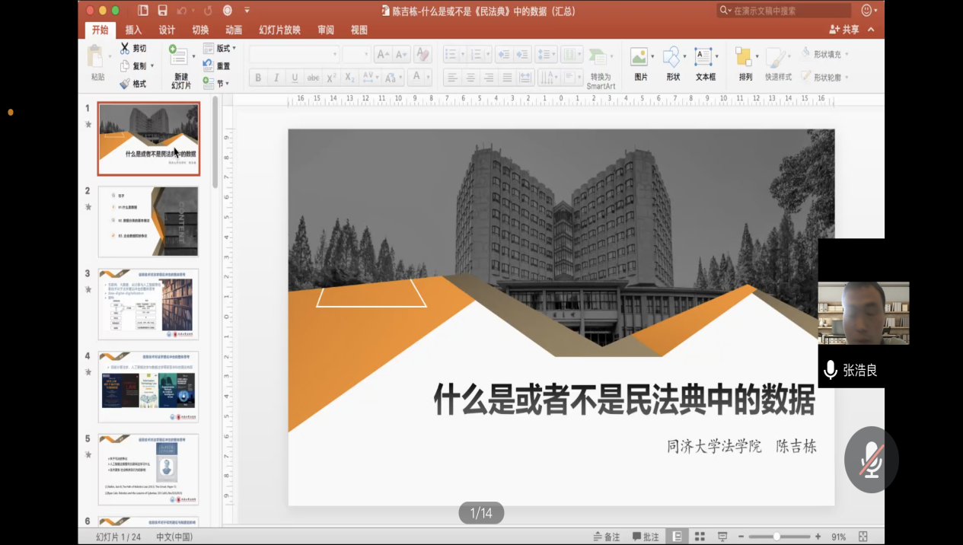Switch to the Insert (插入) tab

(x=133, y=30)
